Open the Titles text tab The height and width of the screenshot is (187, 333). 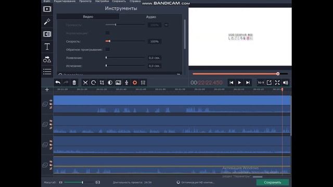pyautogui.click(x=47, y=47)
